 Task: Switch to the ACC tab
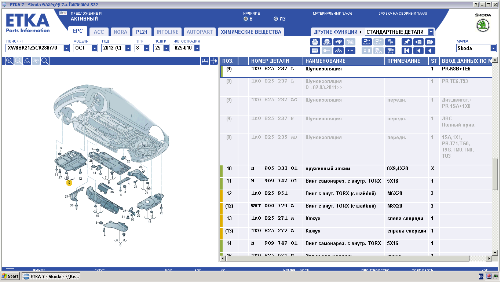pyautogui.click(x=99, y=32)
